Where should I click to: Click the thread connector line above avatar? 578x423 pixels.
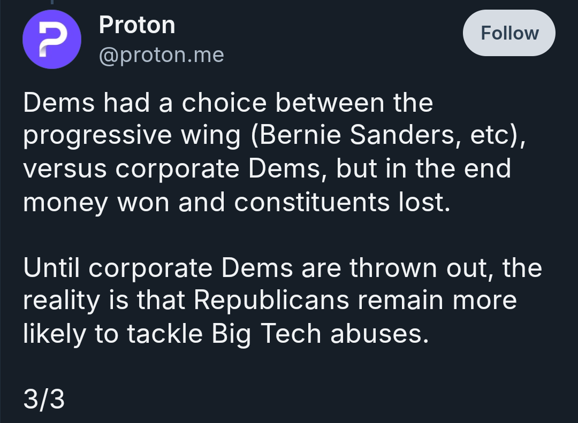(52, 2)
